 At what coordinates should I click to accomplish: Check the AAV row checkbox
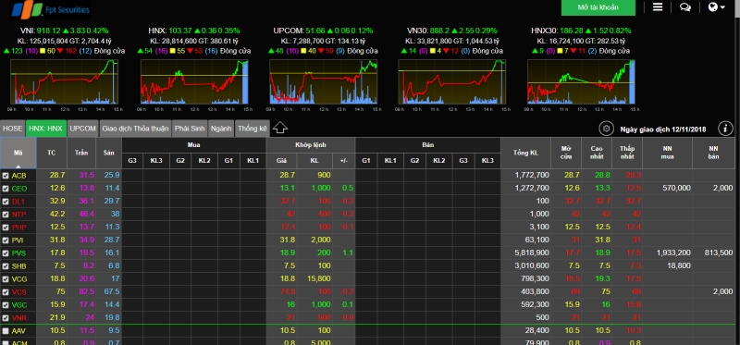click(6, 331)
